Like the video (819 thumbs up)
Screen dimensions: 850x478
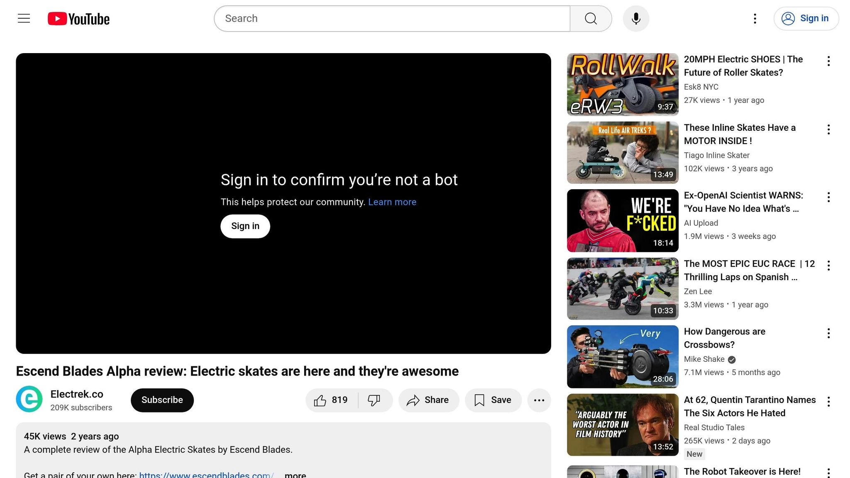(332, 400)
